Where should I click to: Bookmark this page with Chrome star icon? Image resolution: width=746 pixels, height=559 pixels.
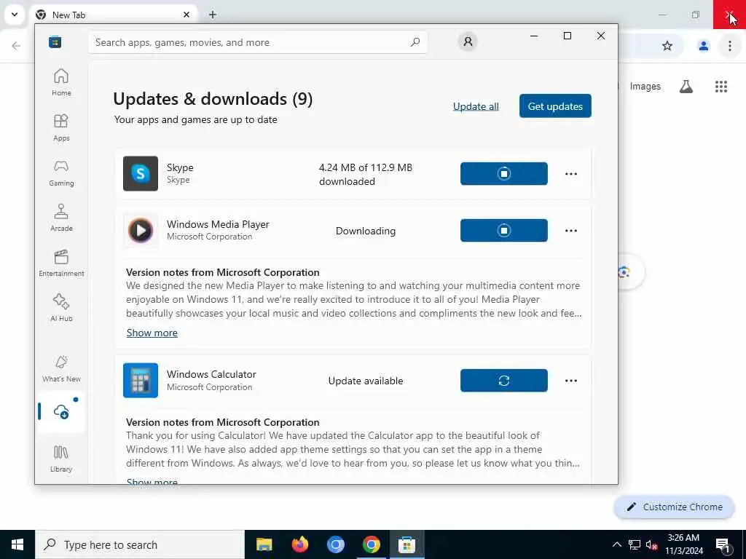(667, 46)
